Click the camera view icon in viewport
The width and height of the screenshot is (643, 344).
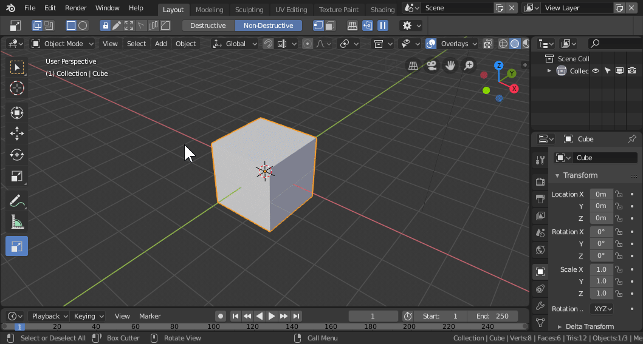point(432,66)
